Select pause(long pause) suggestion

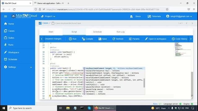tap(114, 89)
